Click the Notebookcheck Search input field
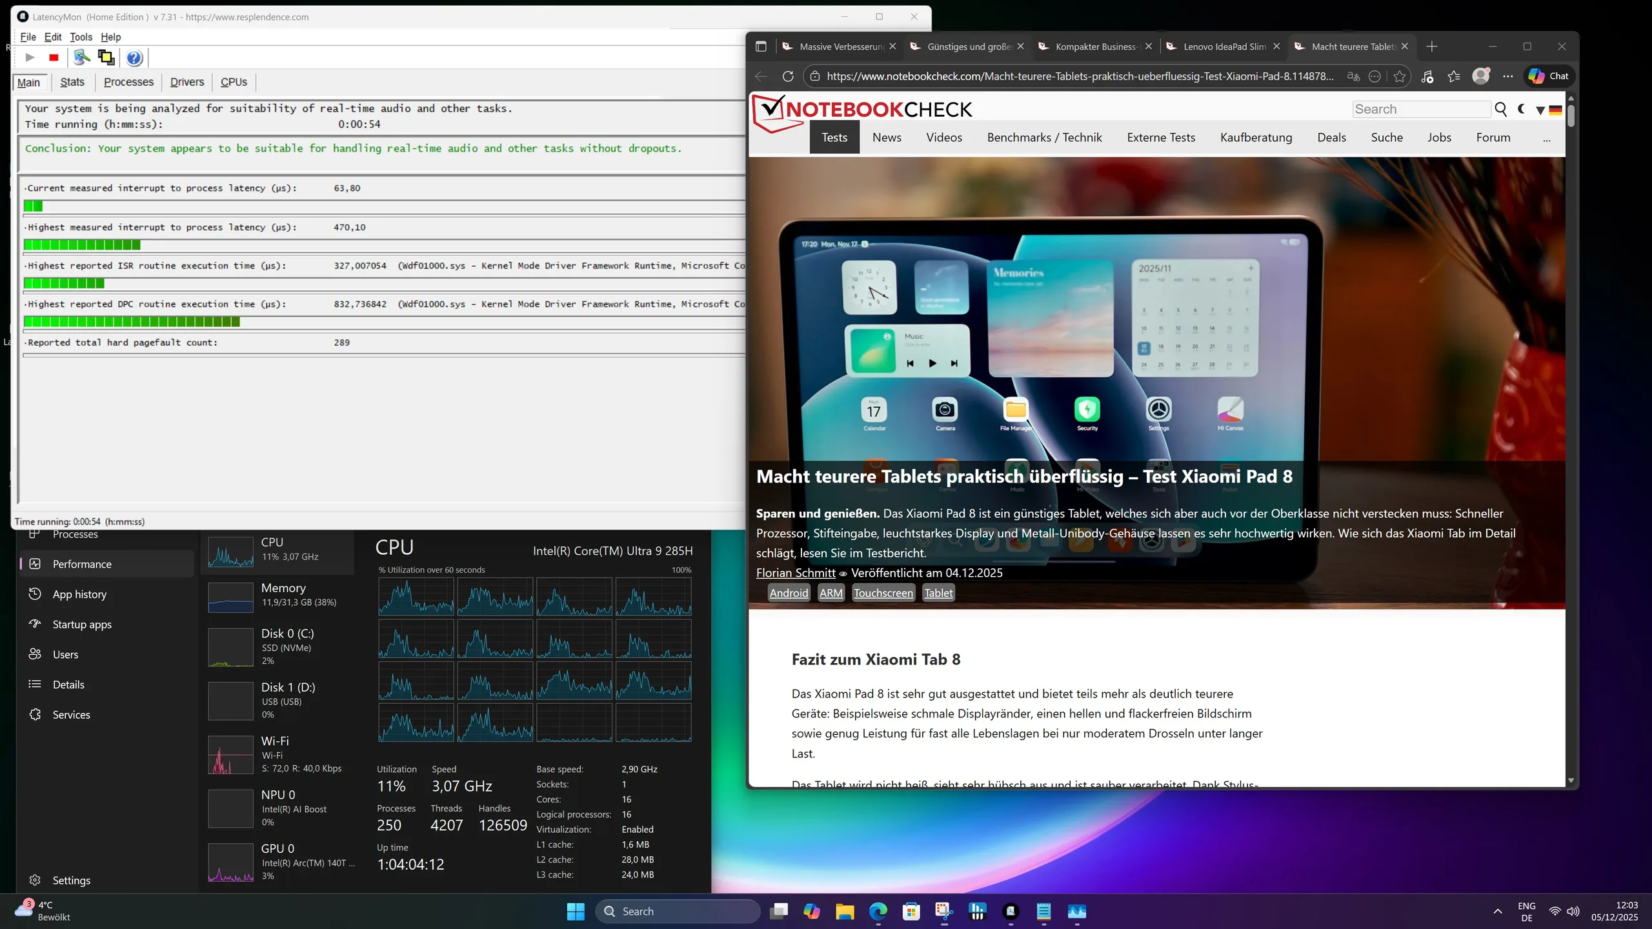 pyautogui.click(x=1420, y=109)
